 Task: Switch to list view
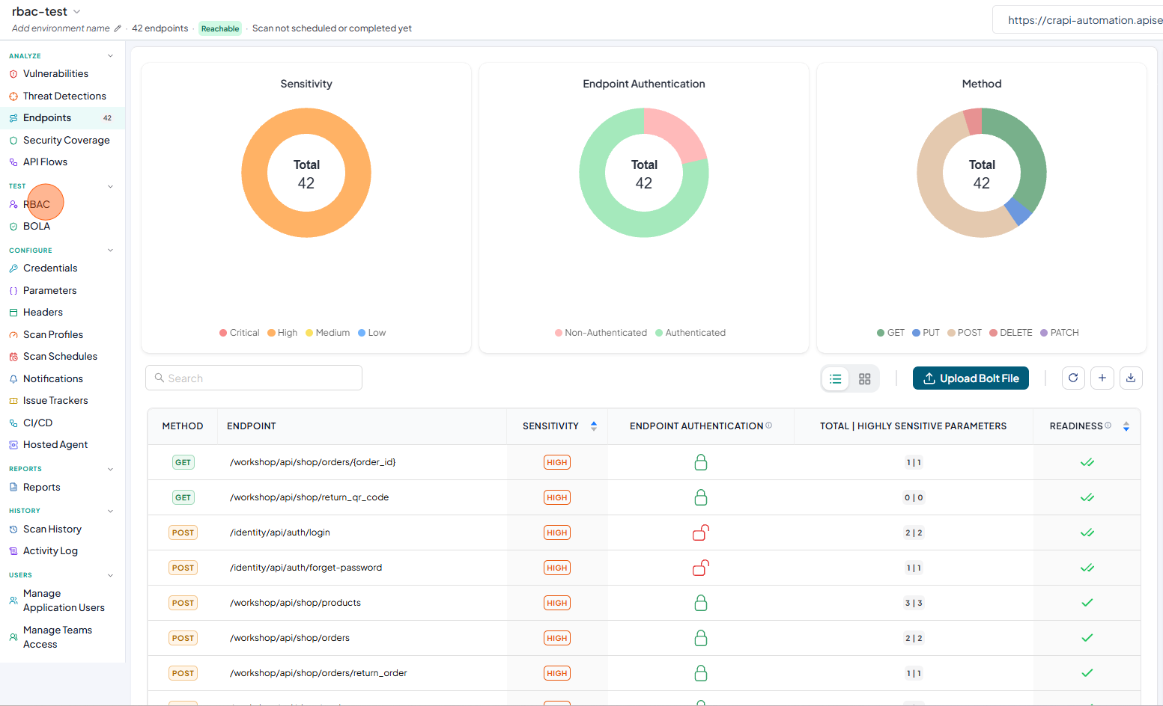pos(836,379)
